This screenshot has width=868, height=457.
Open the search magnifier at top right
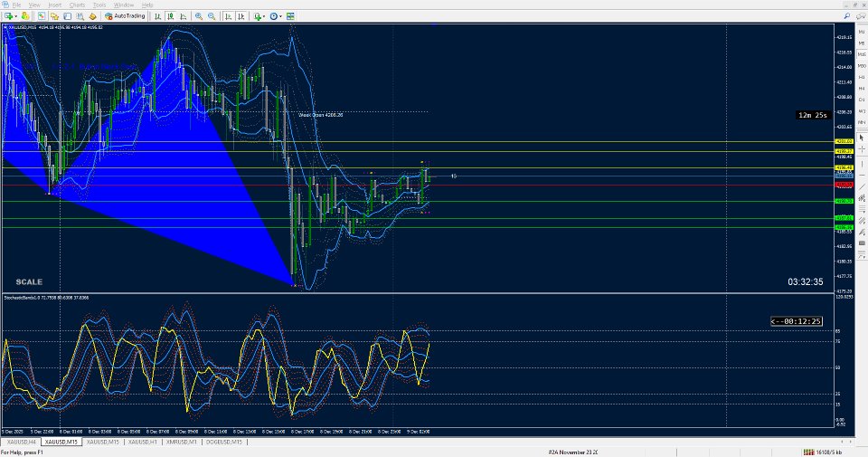[847, 16]
